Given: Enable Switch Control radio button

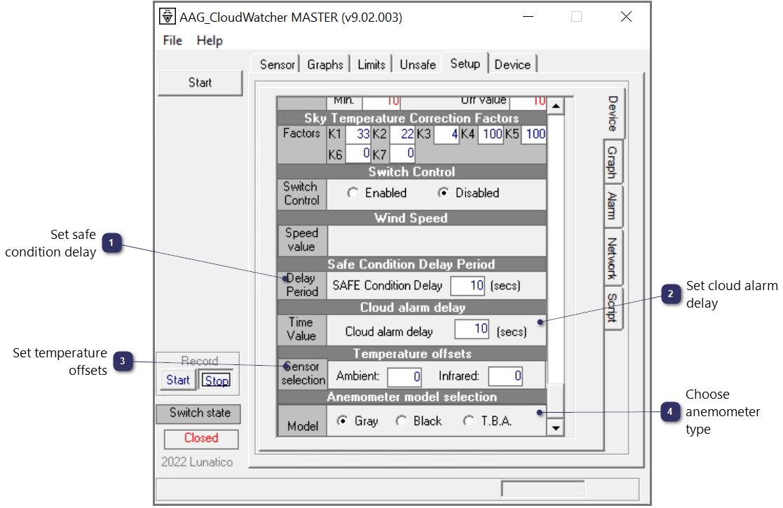Looking at the screenshot, I should pyautogui.click(x=353, y=193).
